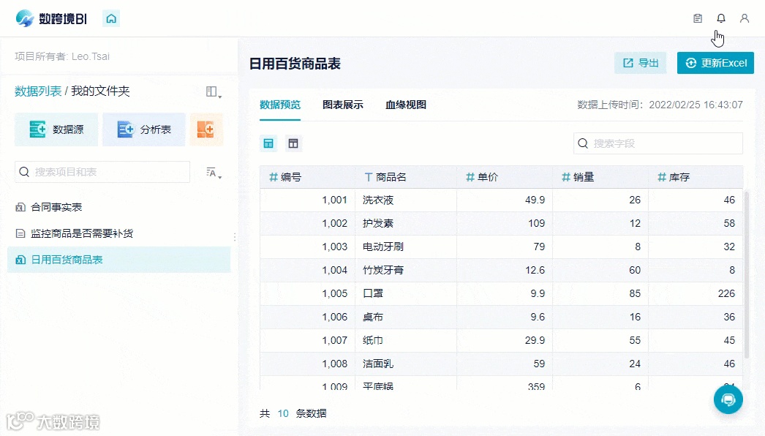Click the home icon in the top bar
The image size is (765, 436).
click(x=110, y=18)
